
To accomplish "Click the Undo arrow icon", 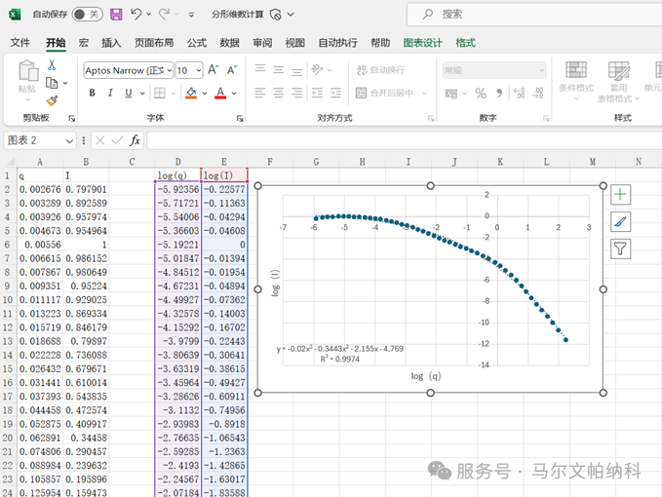I will (x=136, y=15).
